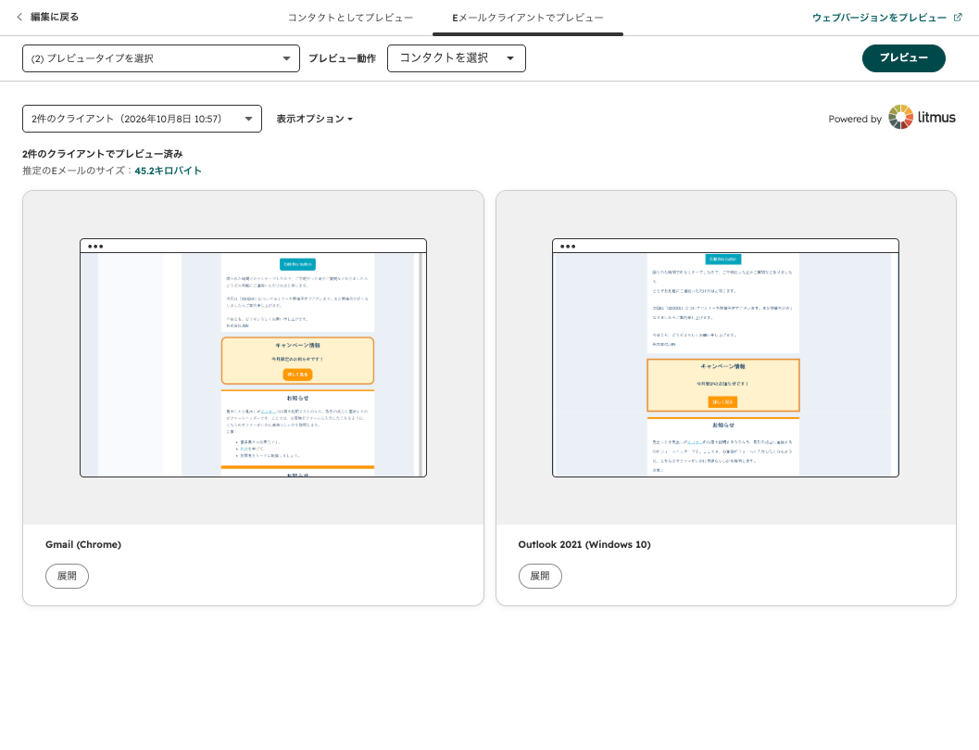Click the Outlook 2021 (Windows 10) label
Image resolution: width=979 pixels, height=750 pixels.
tap(584, 544)
